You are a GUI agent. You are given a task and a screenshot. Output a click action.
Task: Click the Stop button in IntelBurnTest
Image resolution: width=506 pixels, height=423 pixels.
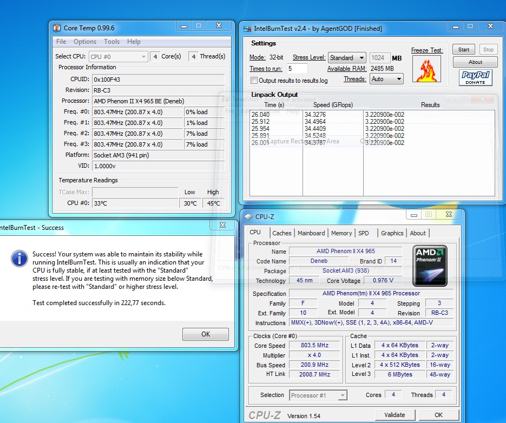click(488, 50)
